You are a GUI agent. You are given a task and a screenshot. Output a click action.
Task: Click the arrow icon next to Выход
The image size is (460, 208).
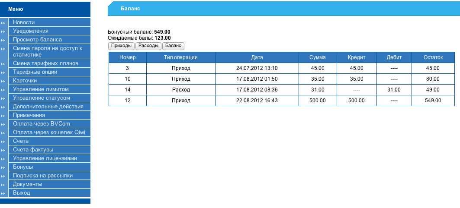(3, 193)
